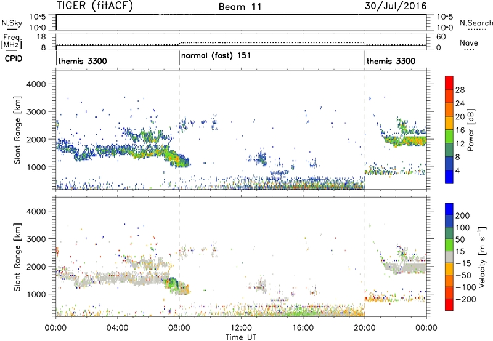Click the "200" Velocity colorbar tick
493x341 pixels.
pyautogui.click(x=463, y=215)
